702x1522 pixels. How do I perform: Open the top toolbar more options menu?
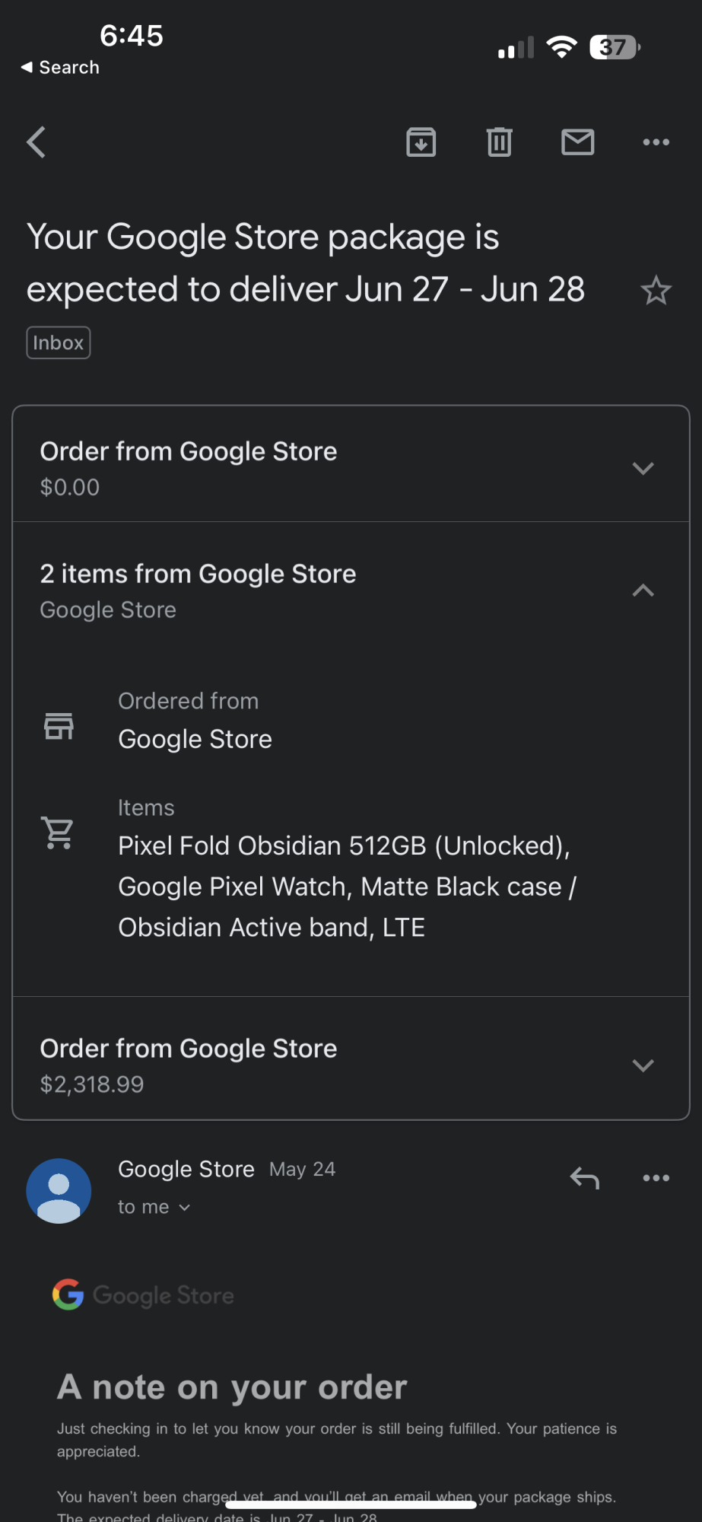pyautogui.click(x=656, y=142)
